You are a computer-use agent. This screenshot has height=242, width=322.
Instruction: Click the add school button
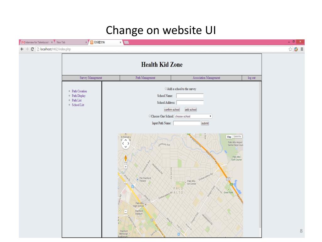(x=191, y=109)
